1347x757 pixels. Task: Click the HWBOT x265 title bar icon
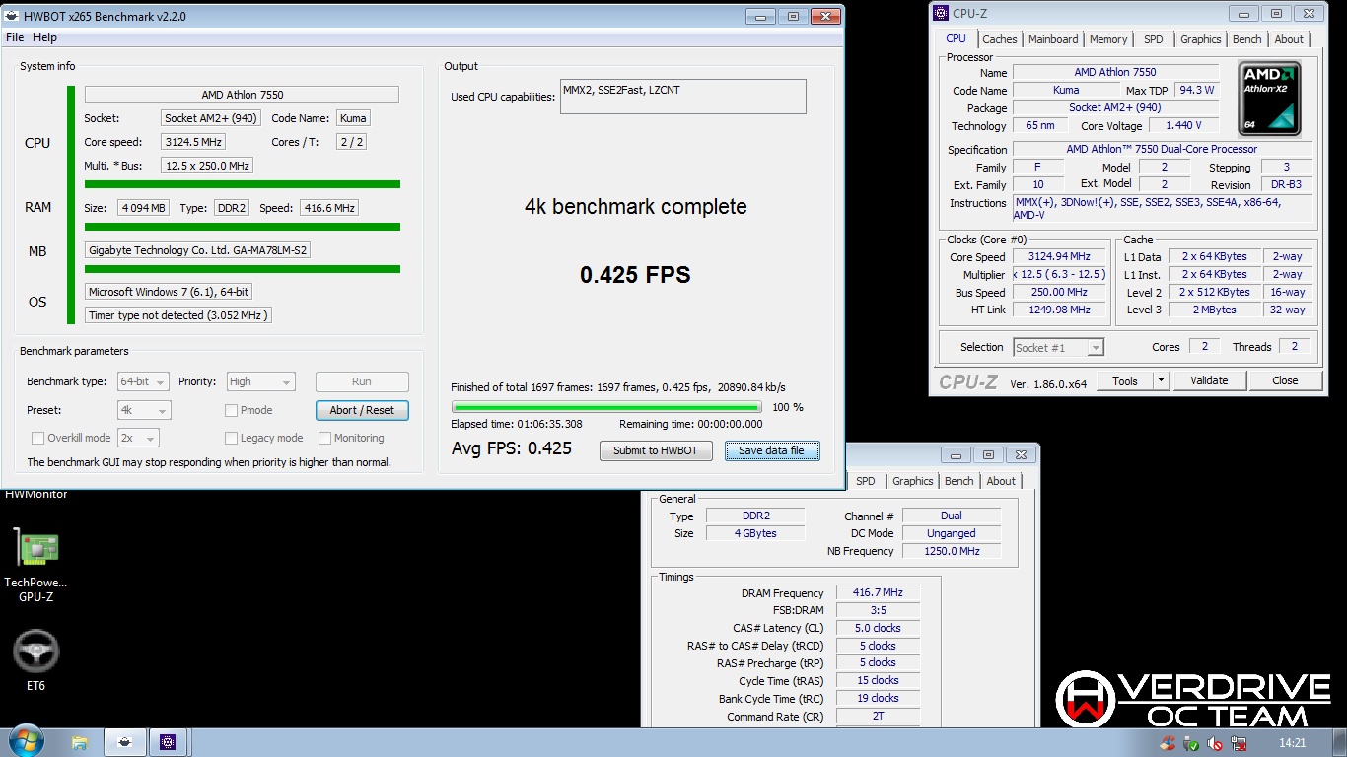[13, 16]
